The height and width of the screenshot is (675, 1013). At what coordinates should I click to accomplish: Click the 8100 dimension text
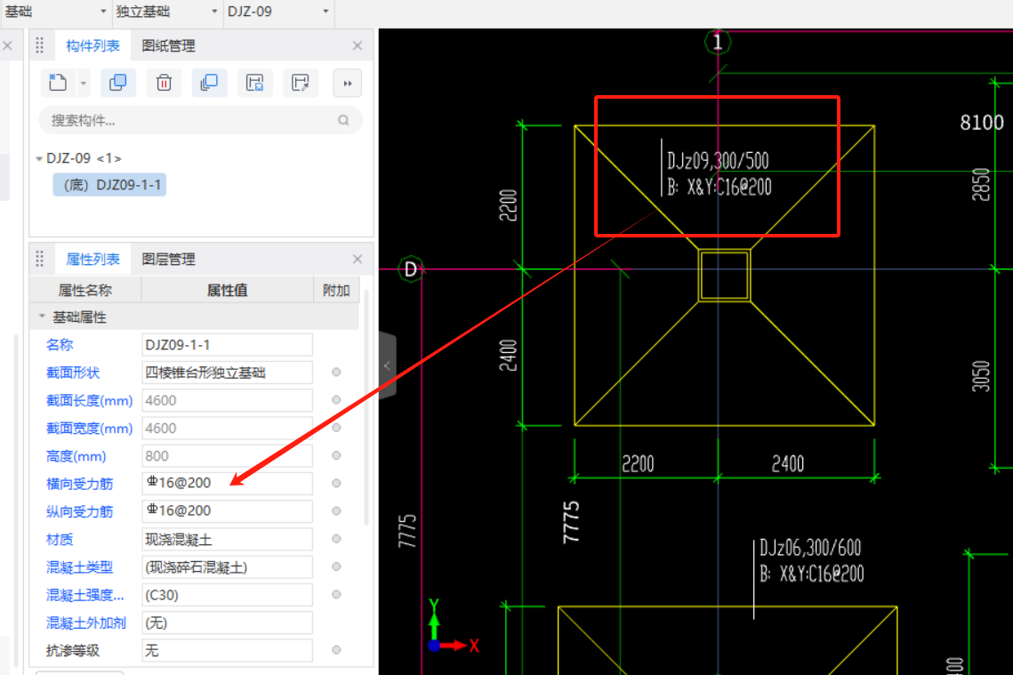982,122
